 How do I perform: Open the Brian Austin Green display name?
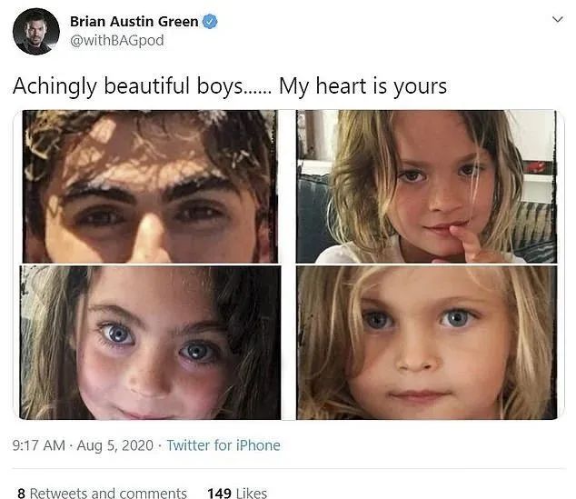pyautogui.click(x=134, y=22)
